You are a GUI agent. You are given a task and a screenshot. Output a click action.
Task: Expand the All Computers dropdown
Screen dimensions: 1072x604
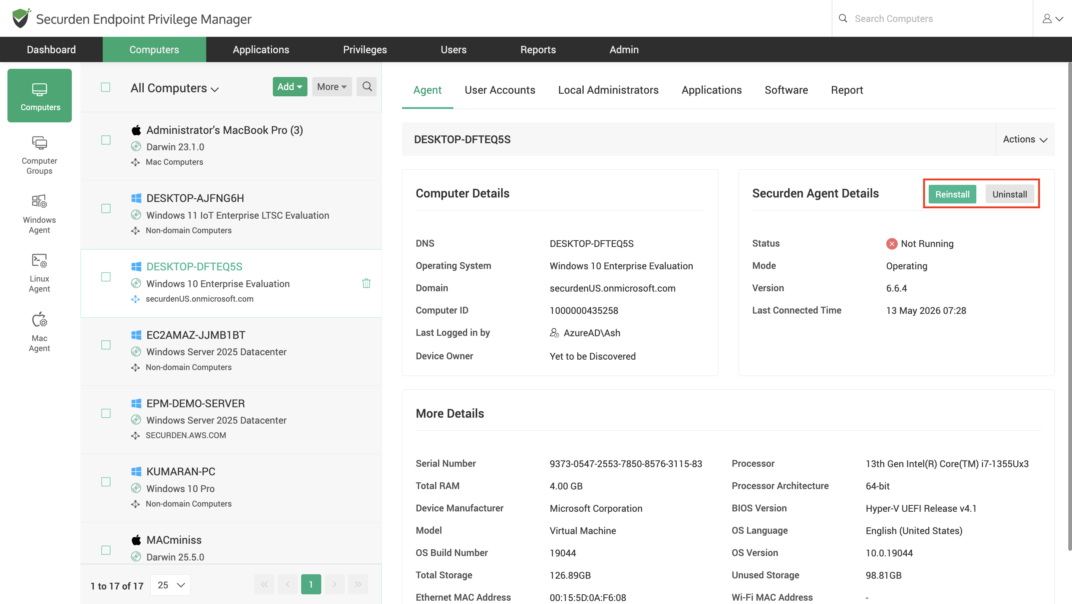pyautogui.click(x=175, y=88)
